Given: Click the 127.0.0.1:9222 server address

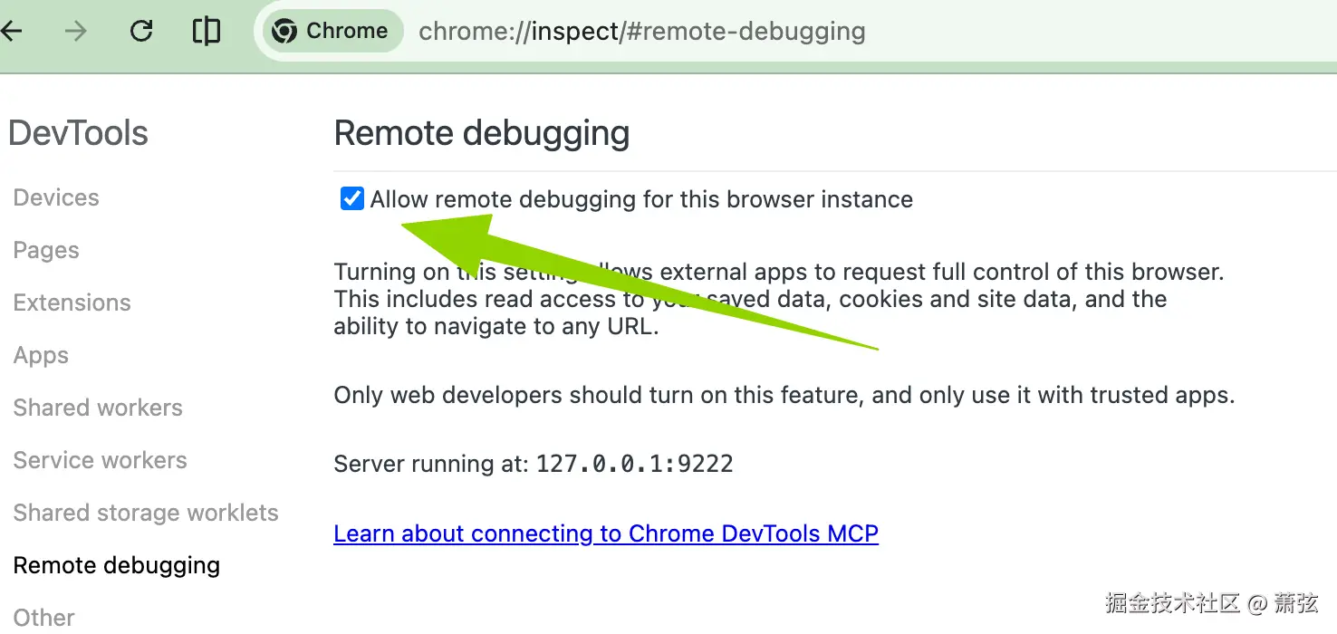Looking at the screenshot, I should pos(634,464).
